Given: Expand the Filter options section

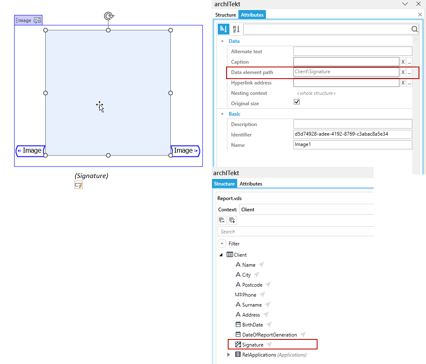Looking at the screenshot, I should (x=222, y=244).
